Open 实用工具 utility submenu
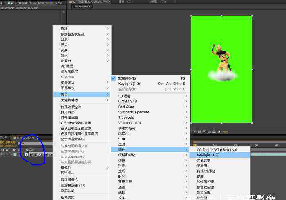 tap(150, 182)
